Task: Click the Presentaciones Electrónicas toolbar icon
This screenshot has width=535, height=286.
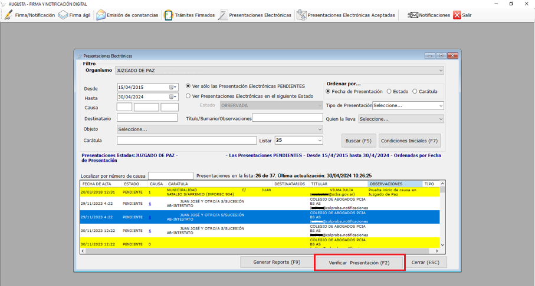Action: coord(223,15)
